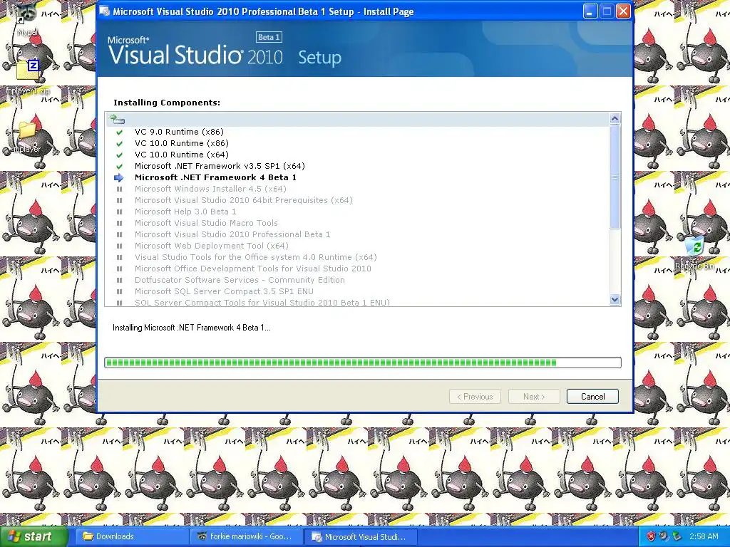This screenshot has width=730, height=547.
Task: Switch to Downloads taskbar window
Action: [x=132, y=536]
